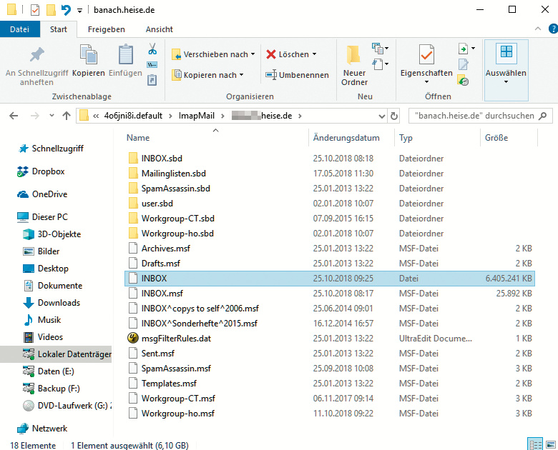This screenshot has width=558, height=450.
Task: Expand the address bar history dropdown
Action: coord(381,116)
